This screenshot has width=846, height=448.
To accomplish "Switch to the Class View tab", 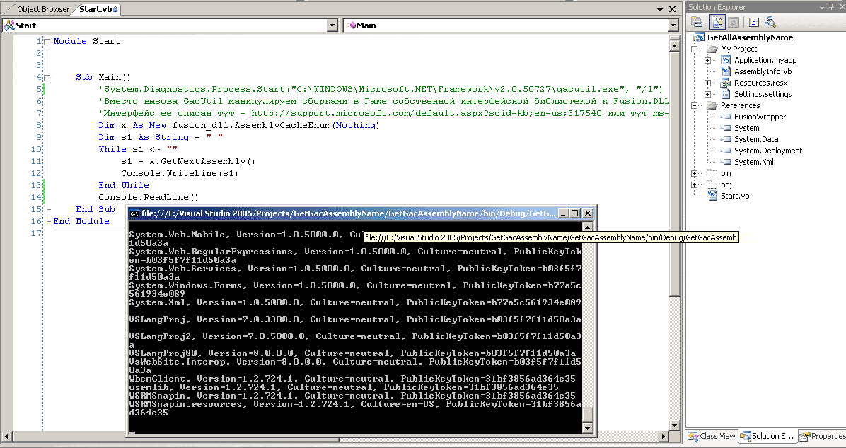I will click(x=711, y=435).
